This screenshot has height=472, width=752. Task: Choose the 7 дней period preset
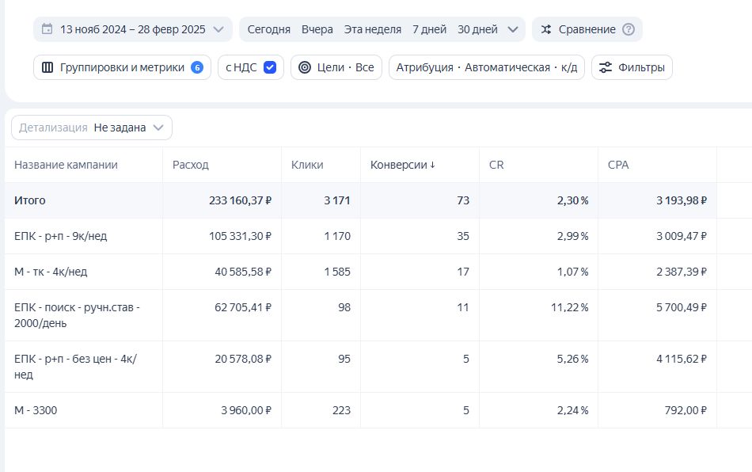(429, 29)
